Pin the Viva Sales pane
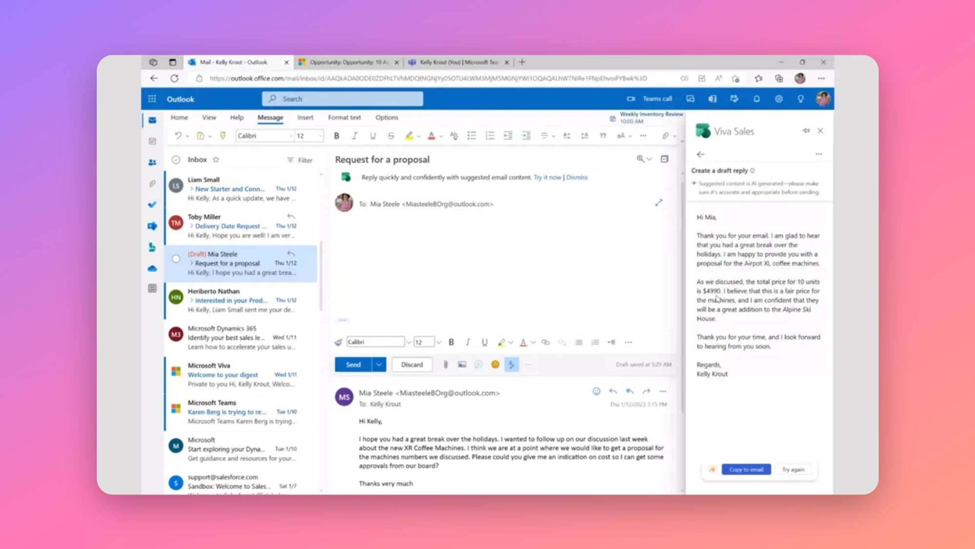The width and height of the screenshot is (975, 549). click(x=806, y=131)
